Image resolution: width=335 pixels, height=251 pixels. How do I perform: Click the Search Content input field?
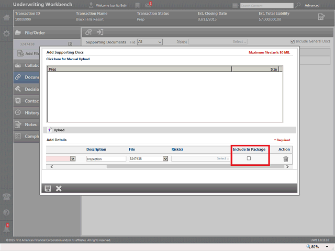click(267, 6)
